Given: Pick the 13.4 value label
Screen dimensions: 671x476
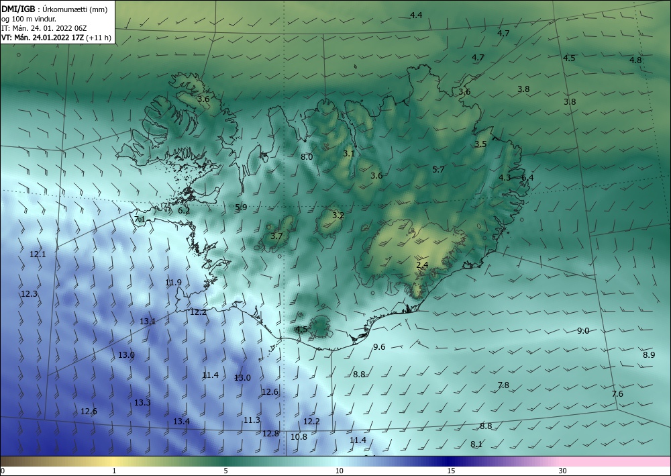Looking at the screenshot, I should pos(181,422).
